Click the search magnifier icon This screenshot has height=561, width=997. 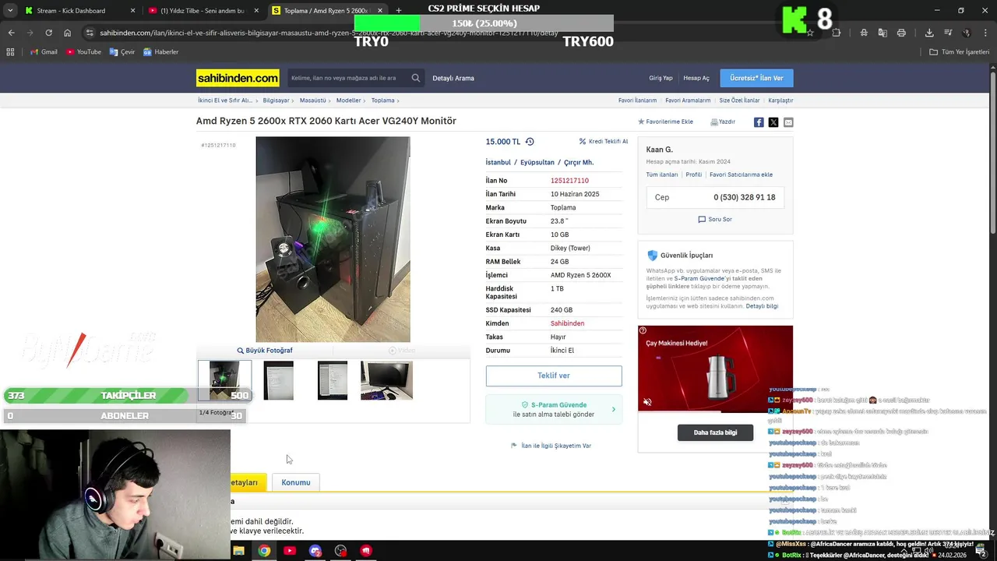coord(416,78)
